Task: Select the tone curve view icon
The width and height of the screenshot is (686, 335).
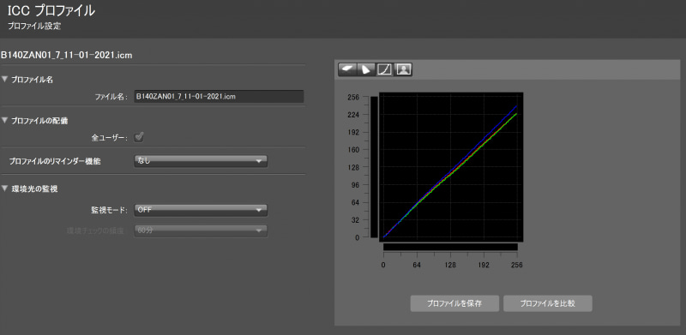Action: click(384, 69)
